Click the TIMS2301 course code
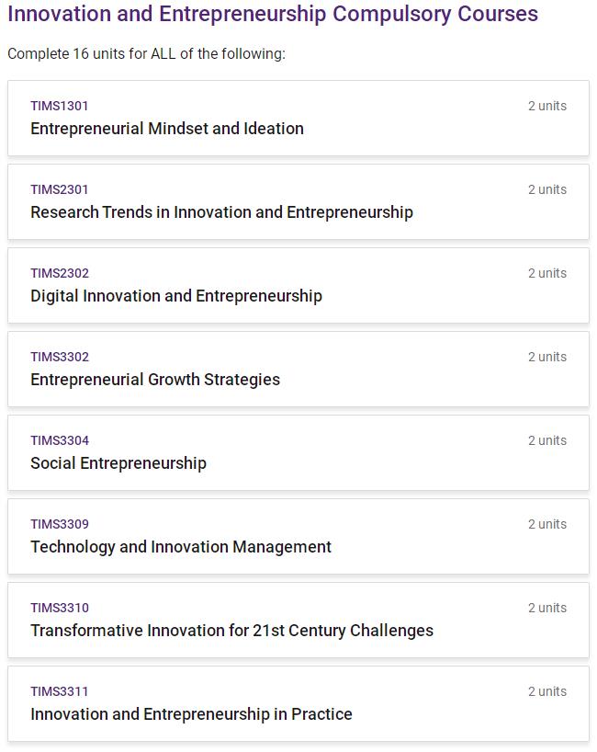The height and width of the screenshot is (752, 597). [x=60, y=189]
